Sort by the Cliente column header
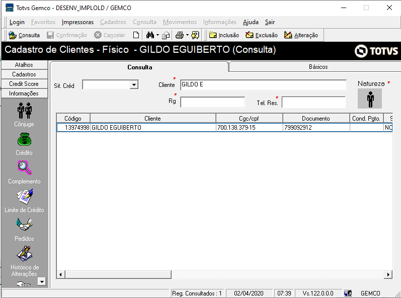 coord(152,119)
